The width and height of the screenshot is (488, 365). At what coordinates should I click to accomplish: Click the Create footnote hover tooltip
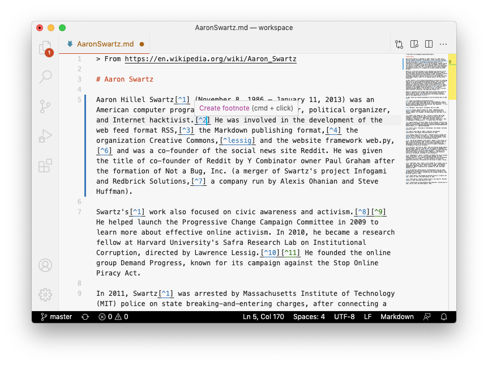pos(246,108)
